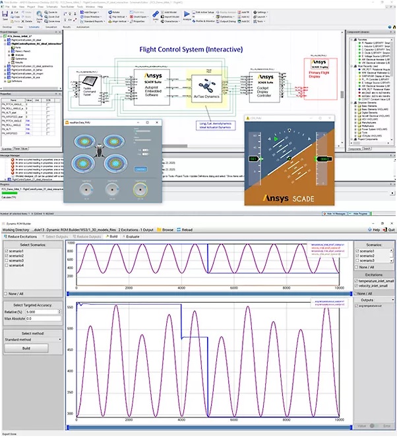Click the upper plot blue range slider

(210, 294)
